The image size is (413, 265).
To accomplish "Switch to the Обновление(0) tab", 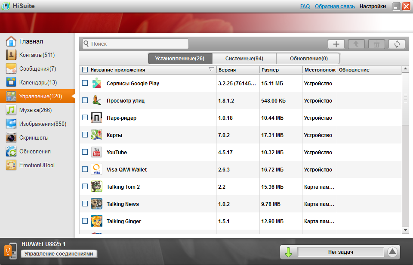I will click(x=309, y=59).
